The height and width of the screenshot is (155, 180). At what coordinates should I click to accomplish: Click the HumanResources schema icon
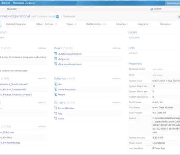point(55,89)
